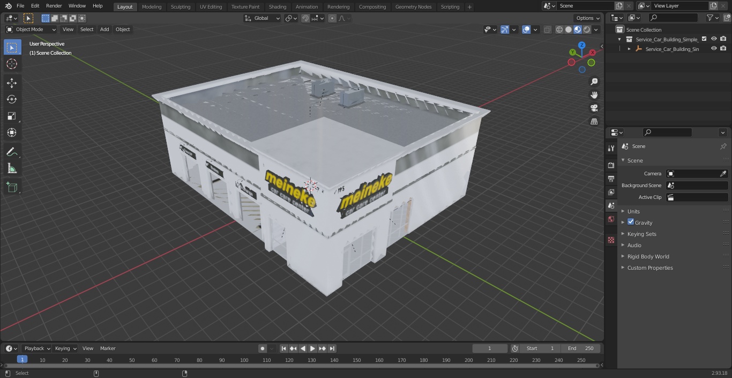Click the outliner search field
The height and width of the screenshot is (378, 732).
point(673,18)
